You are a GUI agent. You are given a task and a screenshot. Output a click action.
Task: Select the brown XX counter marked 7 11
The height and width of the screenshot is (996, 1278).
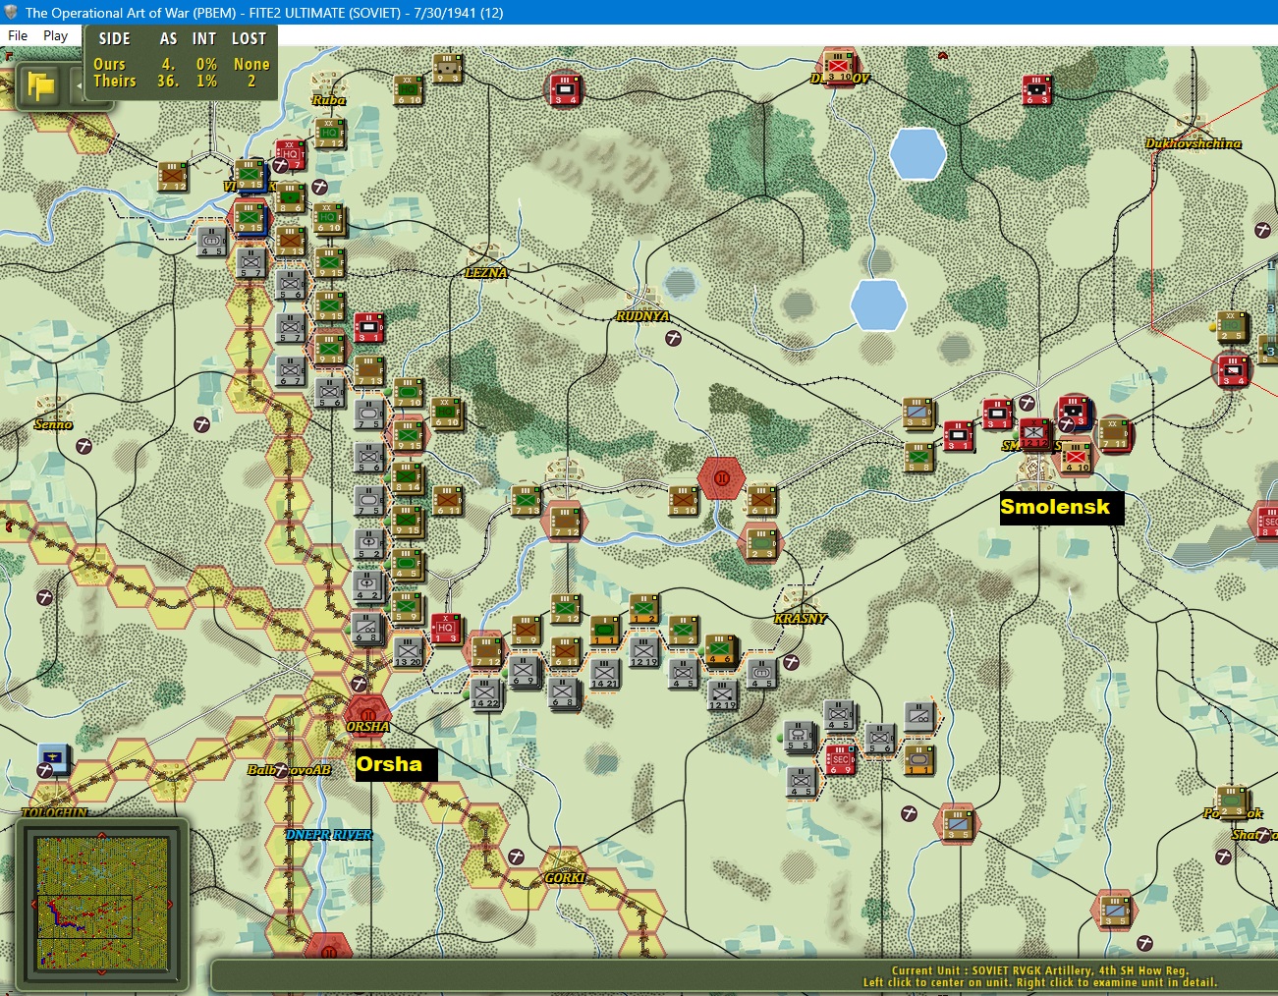[x=1115, y=434]
